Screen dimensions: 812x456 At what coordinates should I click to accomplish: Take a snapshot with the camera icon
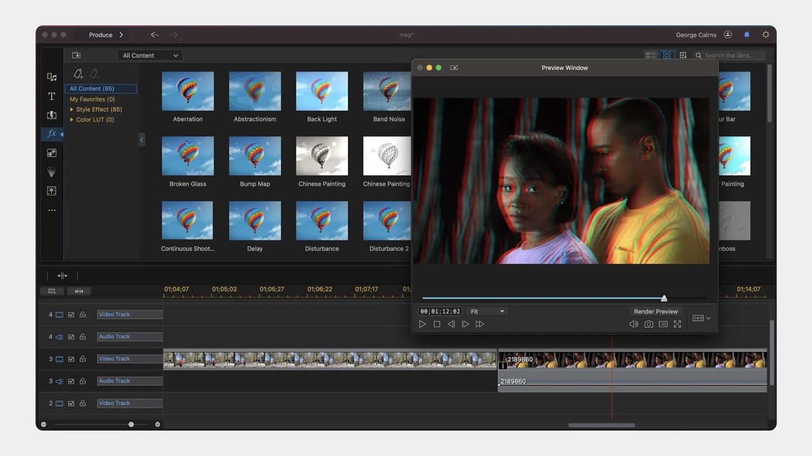point(649,324)
